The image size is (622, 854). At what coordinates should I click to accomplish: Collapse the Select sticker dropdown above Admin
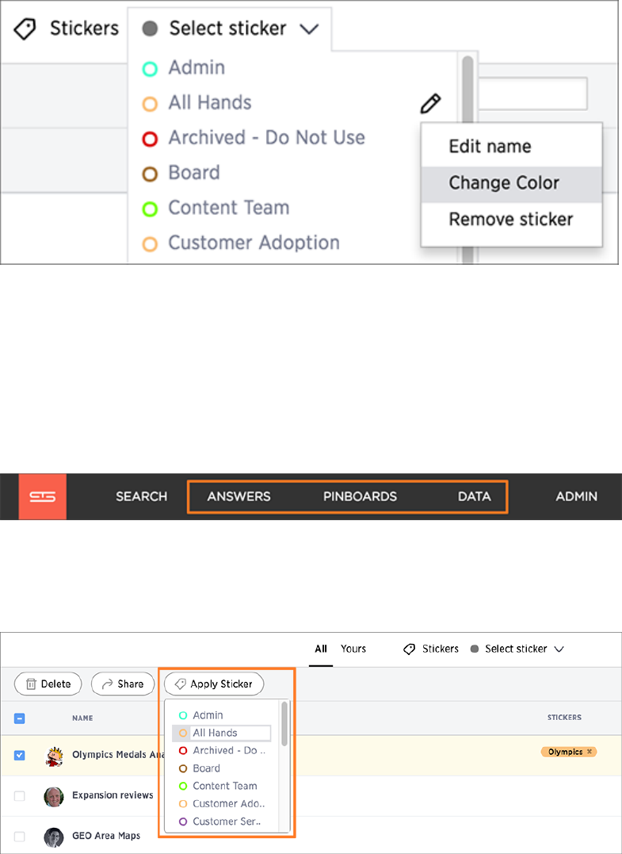click(230, 29)
